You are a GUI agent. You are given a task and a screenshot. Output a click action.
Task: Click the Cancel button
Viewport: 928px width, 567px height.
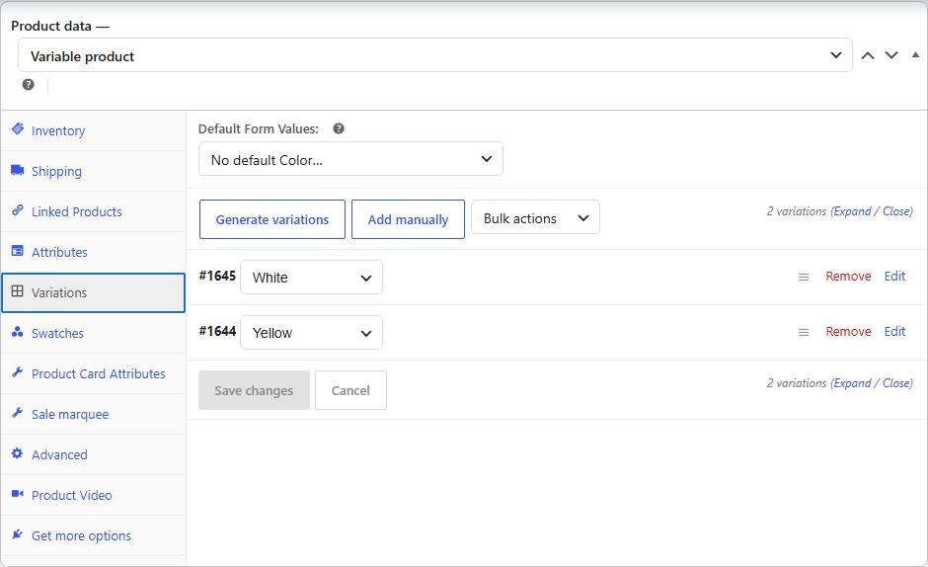click(x=350, y=390)
